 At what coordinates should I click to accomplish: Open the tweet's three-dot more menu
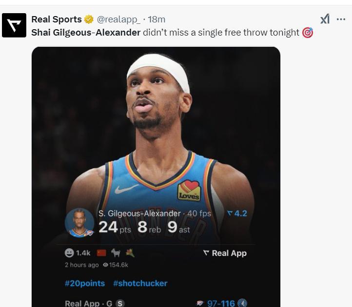click(341, 19)
